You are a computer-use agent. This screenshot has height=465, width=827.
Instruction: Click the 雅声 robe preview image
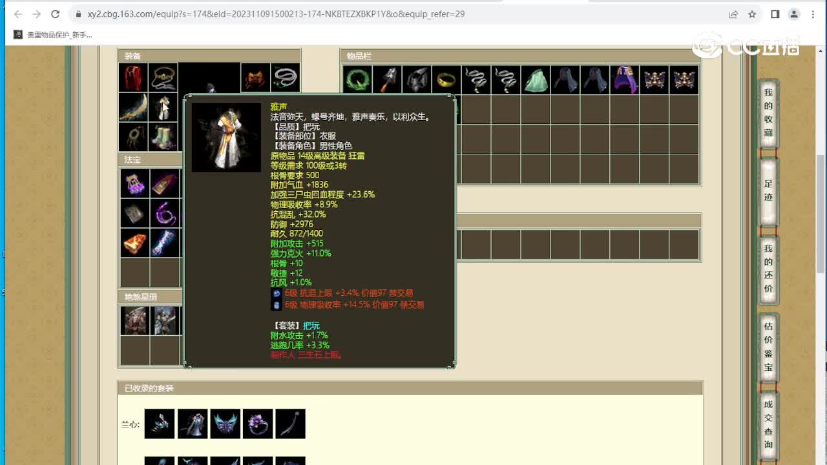tap(226, 138)
